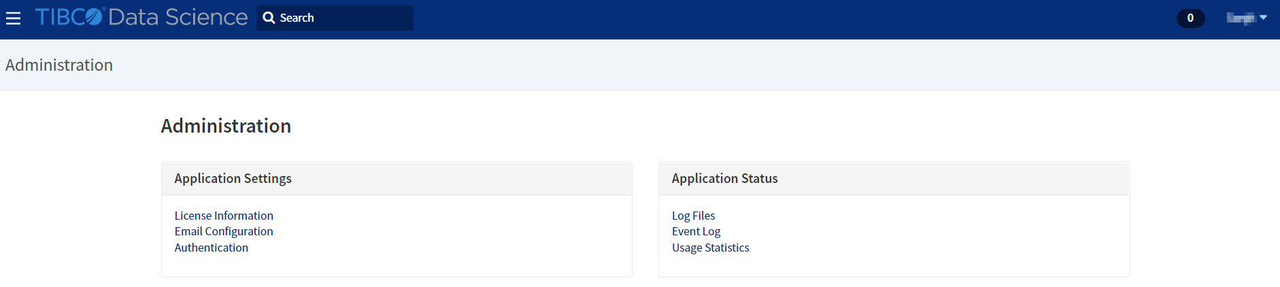Open License Information link
This screenshot has height=287, width=1280.
coord(224,216)
